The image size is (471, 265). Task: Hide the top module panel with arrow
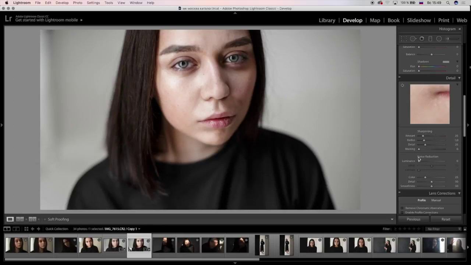coord(235,13)
